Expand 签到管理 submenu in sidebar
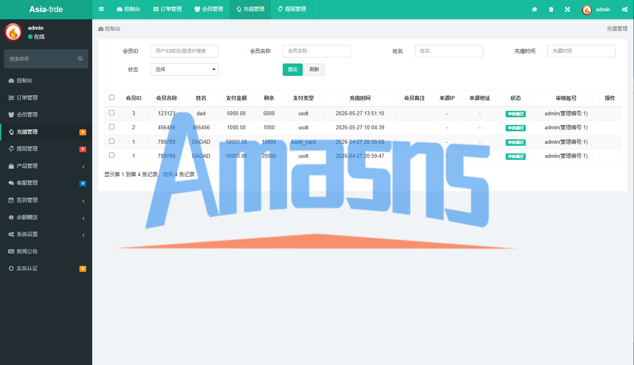Screen dimensions: 634x365 click(46, 200)
